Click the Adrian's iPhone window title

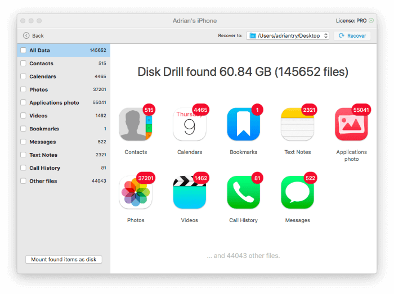pos(195,21)
